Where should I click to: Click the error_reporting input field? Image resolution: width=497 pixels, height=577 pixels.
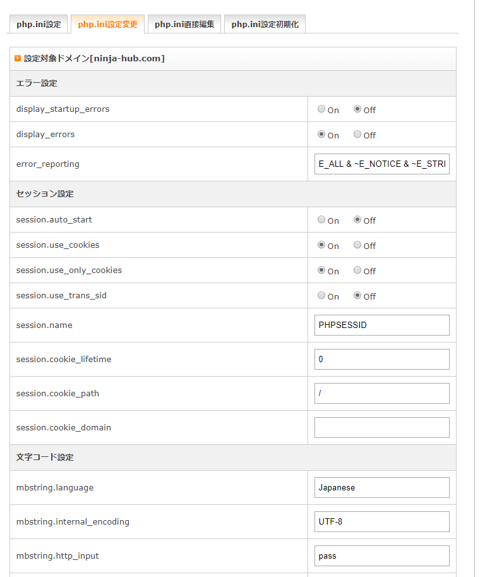(x=381, y=164)
